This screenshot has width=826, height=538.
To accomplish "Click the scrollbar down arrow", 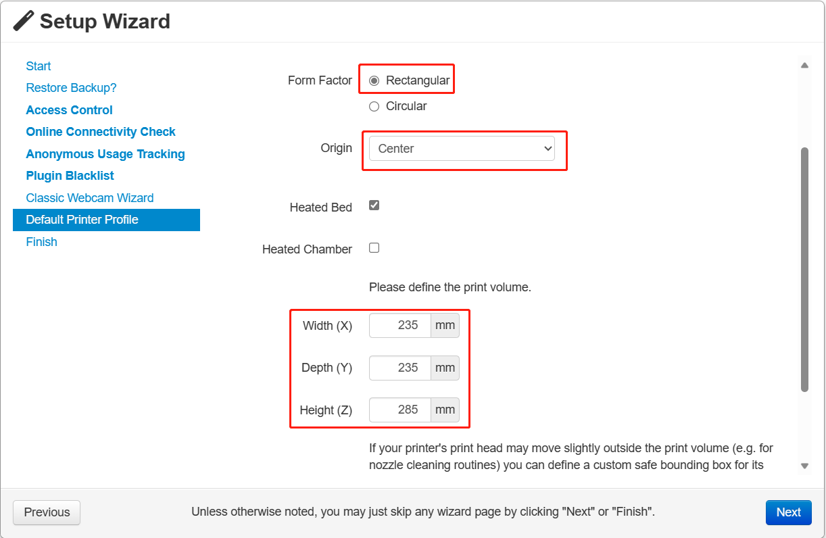I will [x=804, y=466].
